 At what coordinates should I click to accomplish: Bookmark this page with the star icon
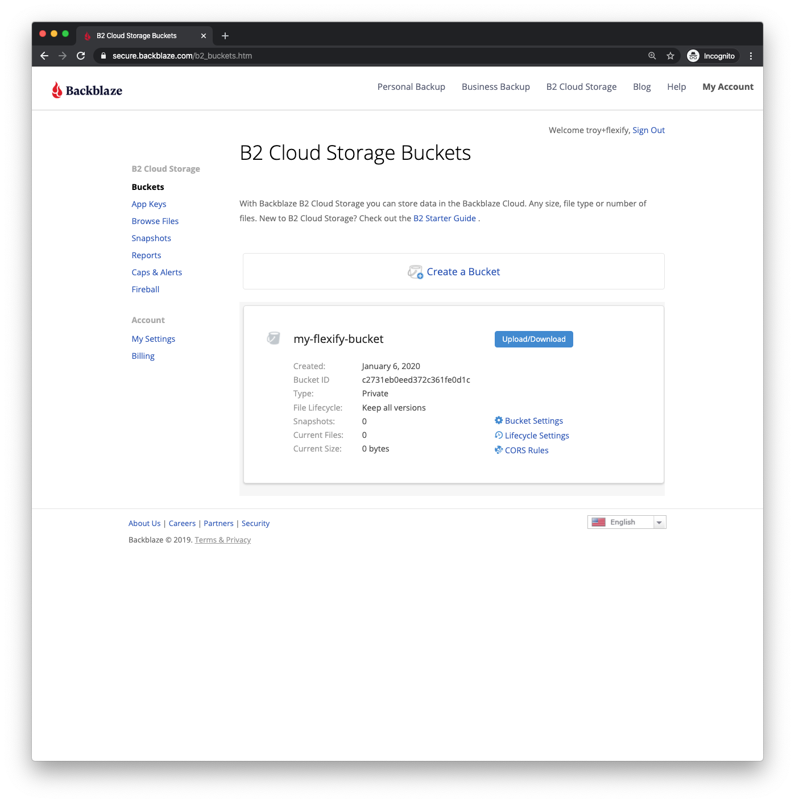point(670,56)
